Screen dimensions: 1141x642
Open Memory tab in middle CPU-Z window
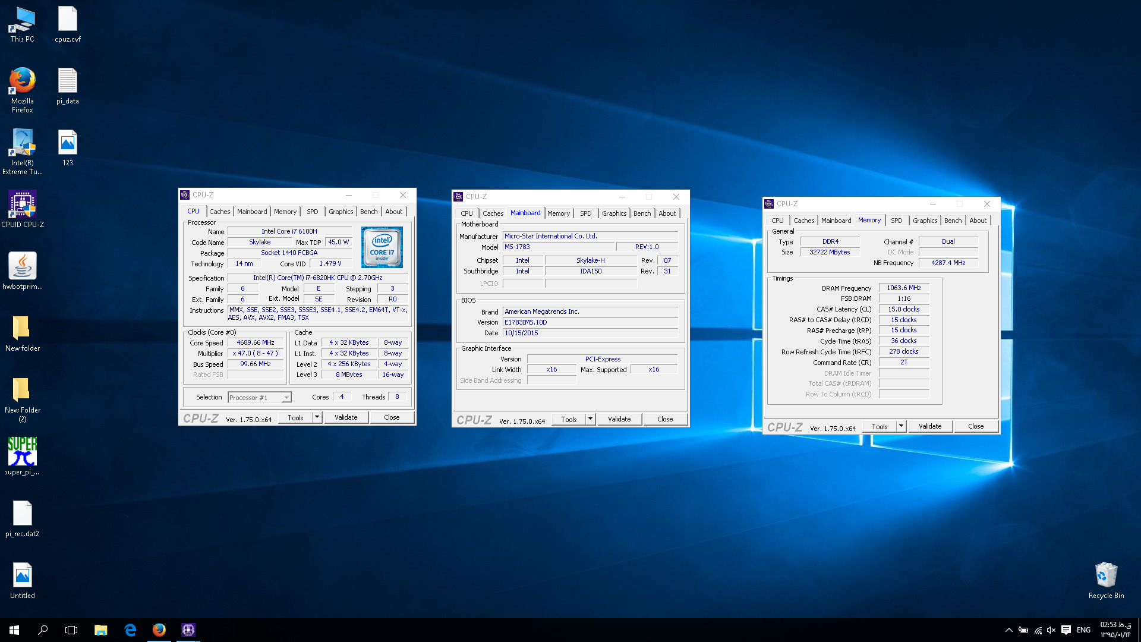click(559, 213)
